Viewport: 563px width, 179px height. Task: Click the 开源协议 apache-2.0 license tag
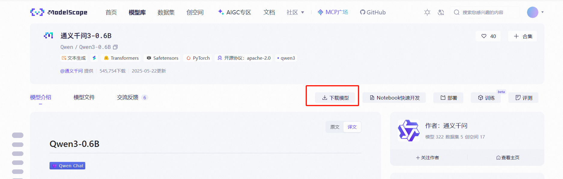pos(244,58)
